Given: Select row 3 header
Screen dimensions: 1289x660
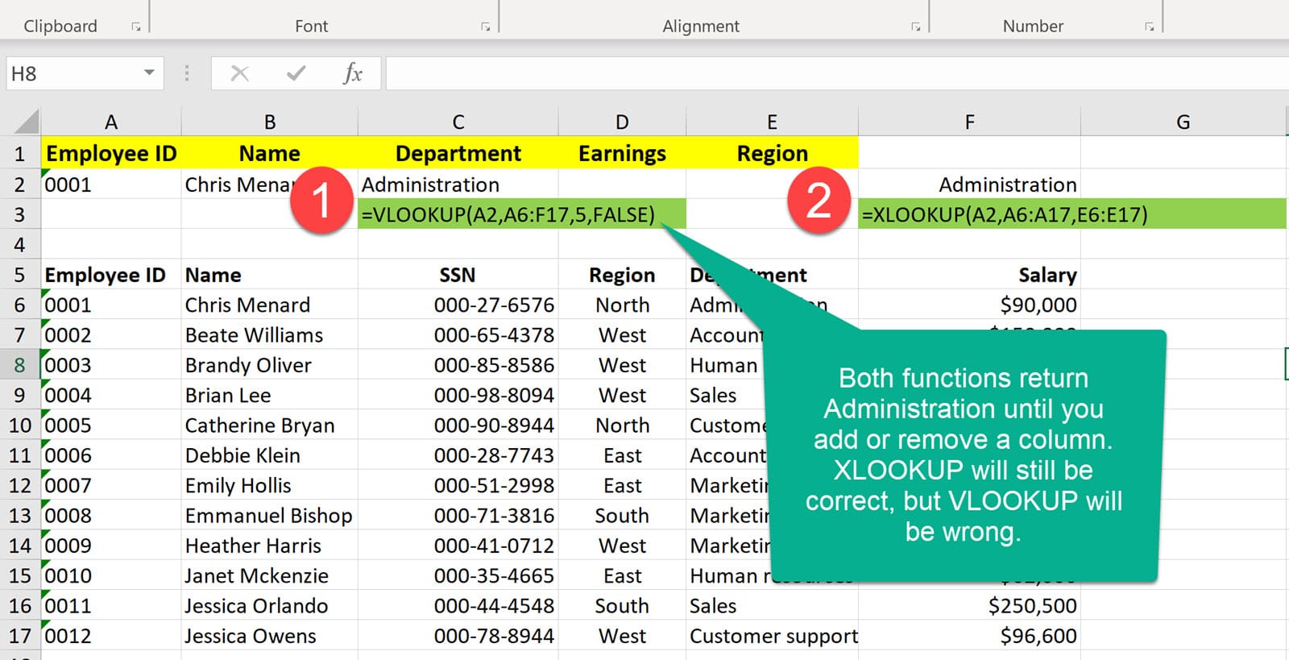Looking at the screenshot, I should coord(19,214).
